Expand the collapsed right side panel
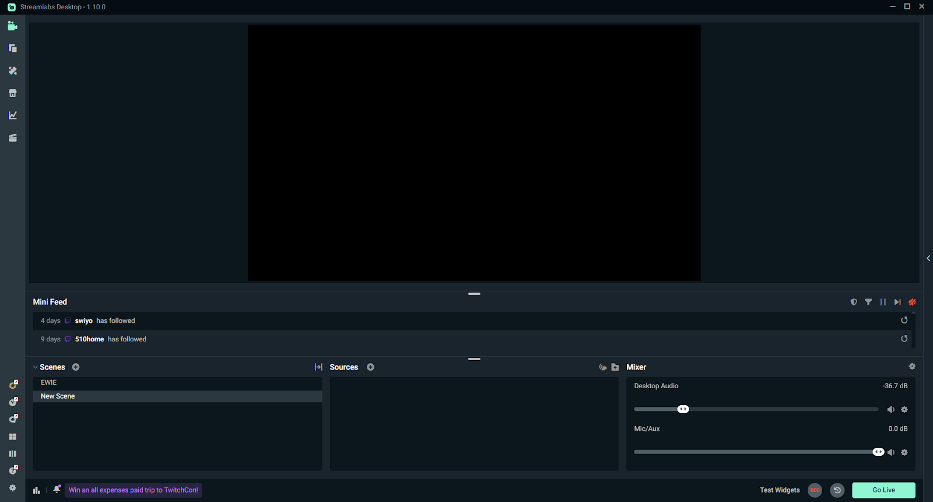 928,258
